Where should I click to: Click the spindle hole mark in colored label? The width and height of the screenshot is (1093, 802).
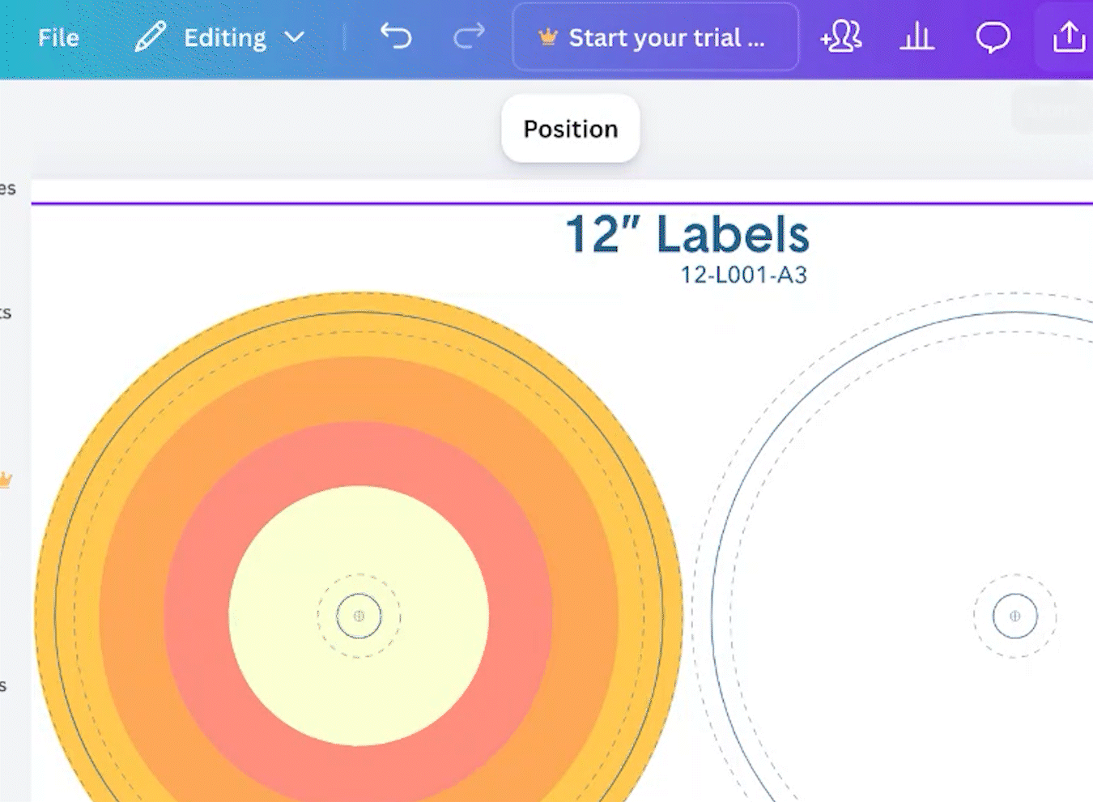[359, 616]
